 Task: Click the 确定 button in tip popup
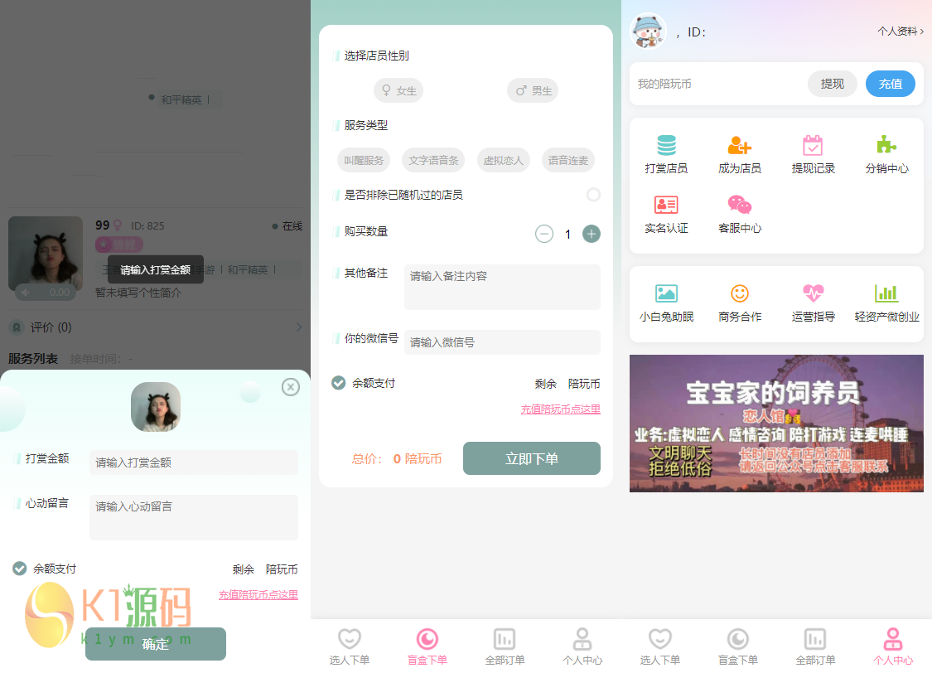[155, 644]
